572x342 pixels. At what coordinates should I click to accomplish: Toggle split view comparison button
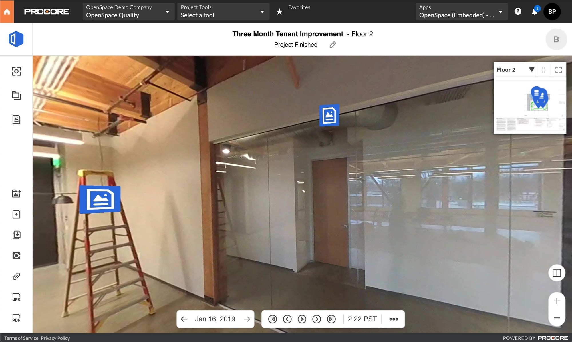[557, 273]
